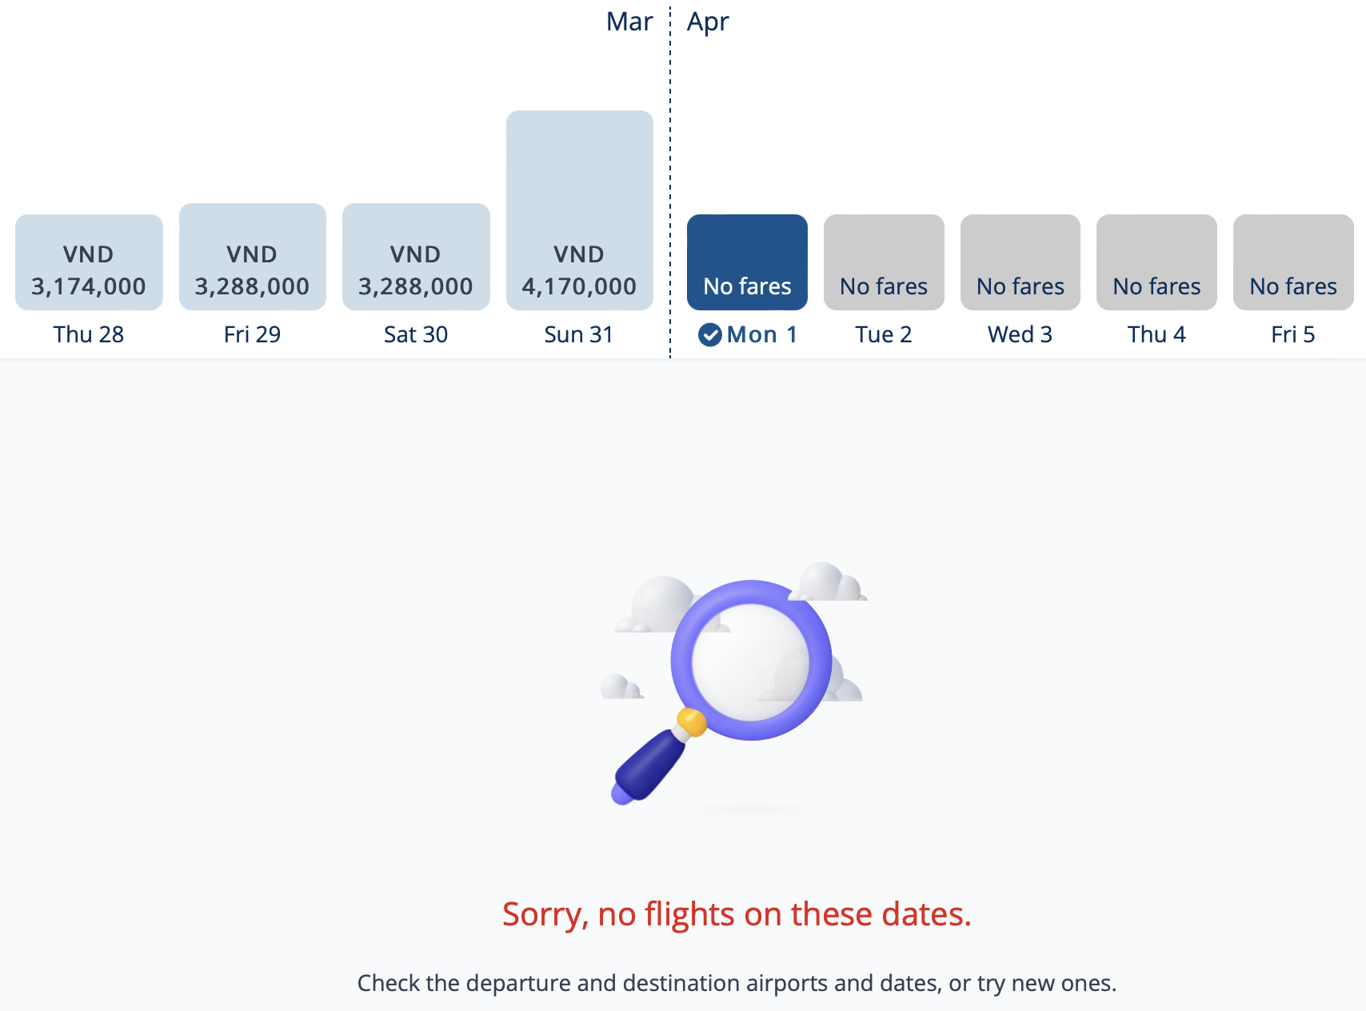Viewport: 1366px width, 1011px height.
Task: Click the Tue 2 date label
Action: pyautogui.click(x=884, y=334)
